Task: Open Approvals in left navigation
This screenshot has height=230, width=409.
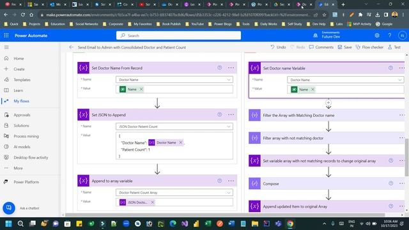Action: (x=22, y=115)
